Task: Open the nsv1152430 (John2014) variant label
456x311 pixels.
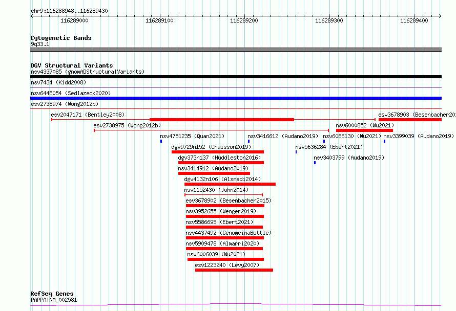Action: tap(216, 190)
